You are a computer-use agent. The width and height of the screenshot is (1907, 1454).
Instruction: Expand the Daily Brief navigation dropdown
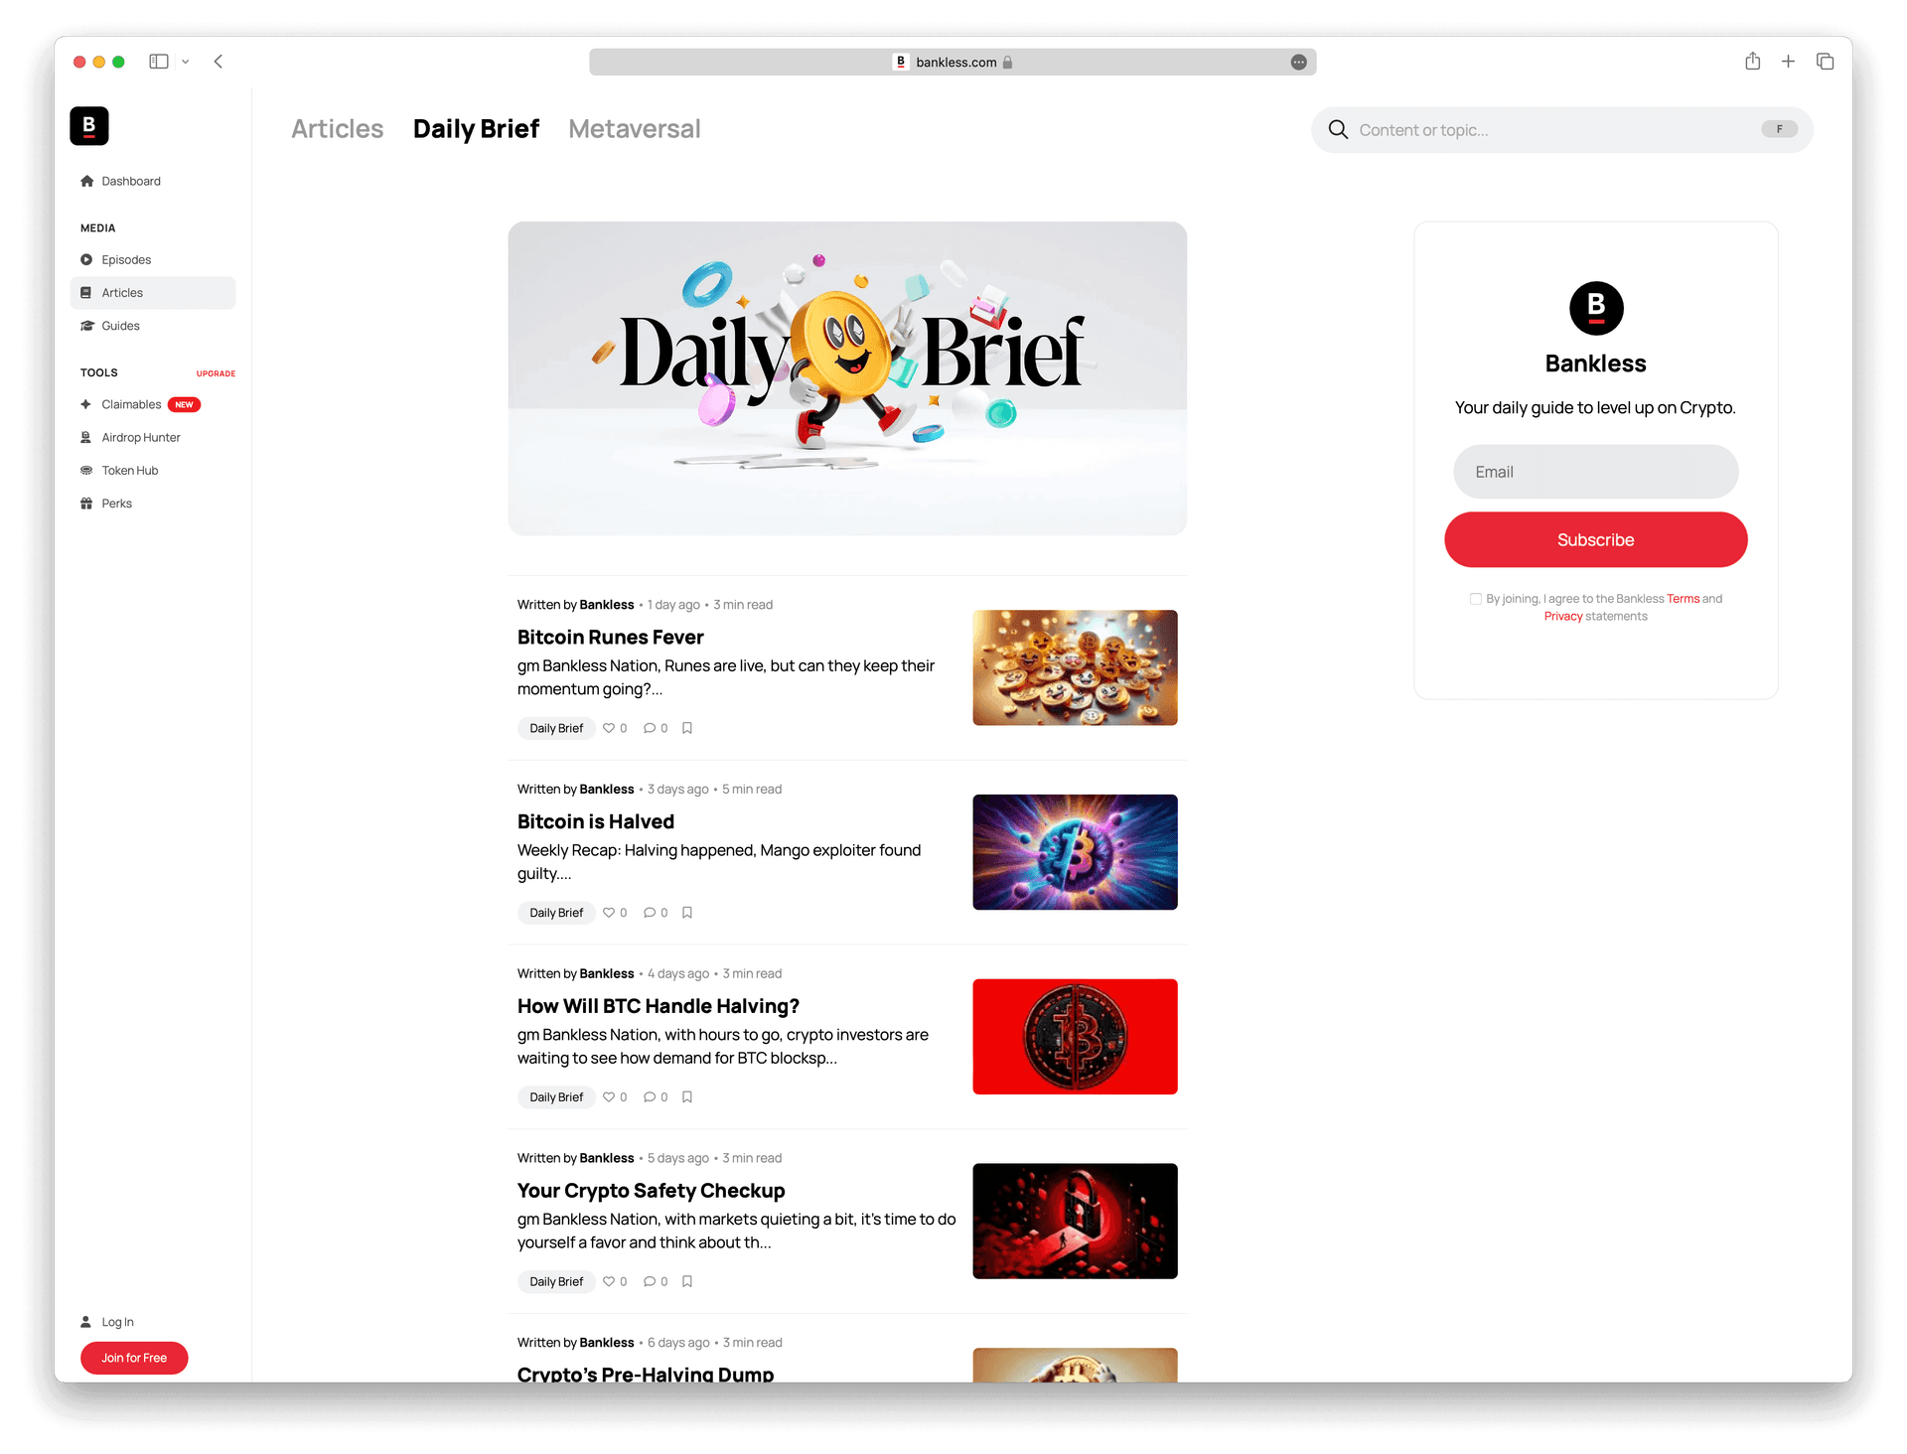(x=475, y=128)
